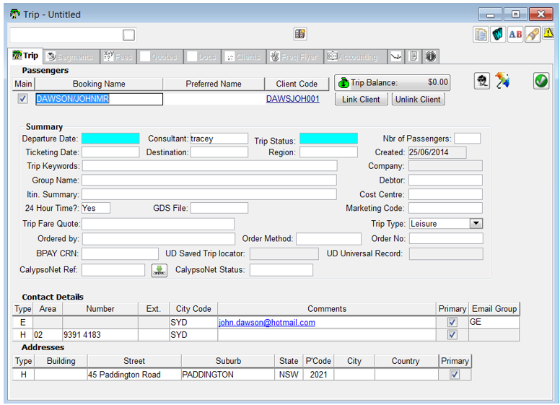
Task: Toggle Primary checkbox for email contact row
Action: coord(452,322)
